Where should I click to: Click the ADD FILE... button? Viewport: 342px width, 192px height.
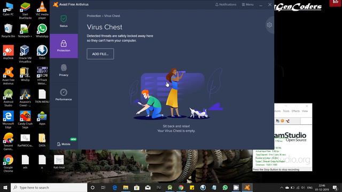[x=100, y=54]
